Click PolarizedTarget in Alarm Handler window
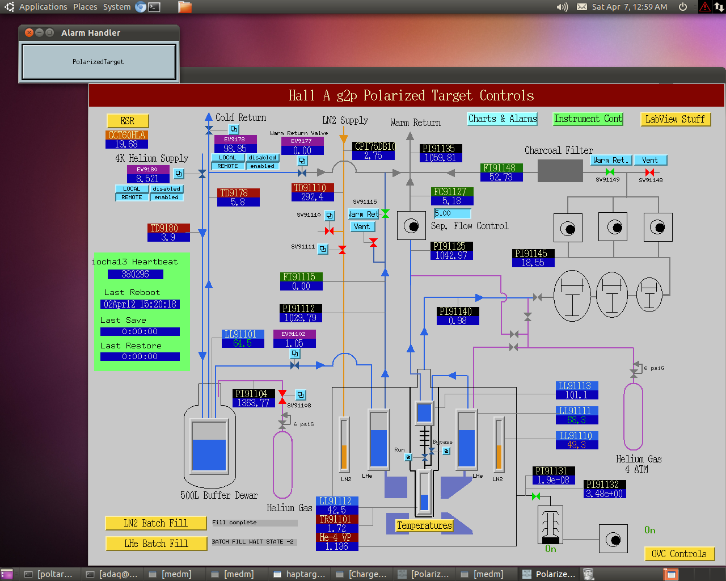 98,62
